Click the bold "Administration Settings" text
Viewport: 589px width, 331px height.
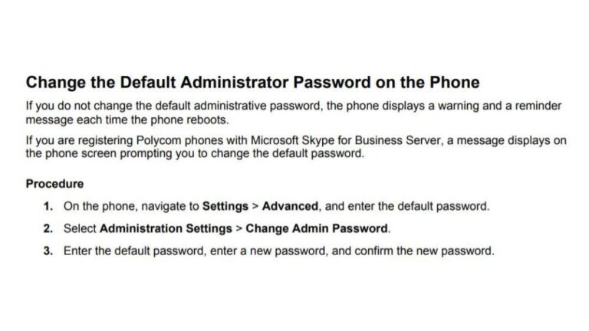point(165,228)
